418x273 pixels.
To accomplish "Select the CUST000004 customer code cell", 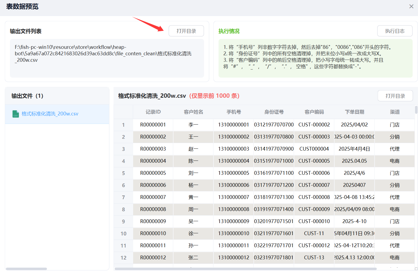I will pos(314,149).
